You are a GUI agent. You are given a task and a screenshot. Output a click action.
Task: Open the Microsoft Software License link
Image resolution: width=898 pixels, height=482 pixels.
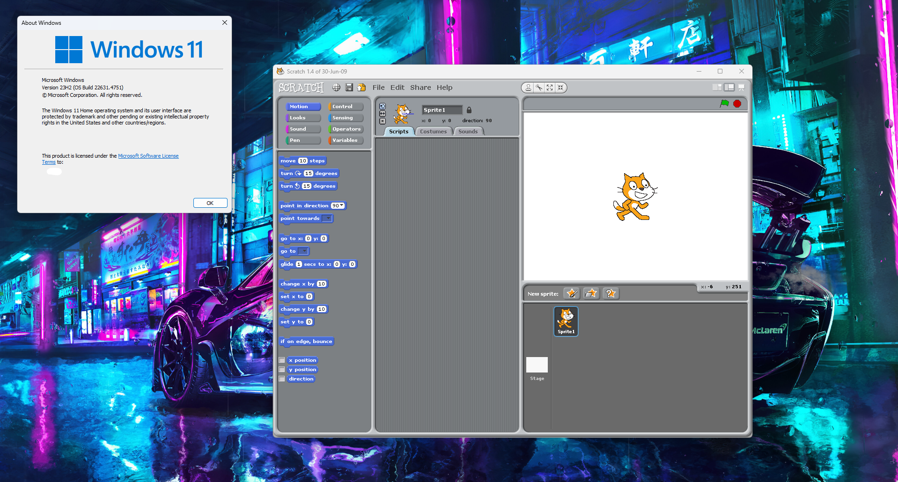(148, 156)
